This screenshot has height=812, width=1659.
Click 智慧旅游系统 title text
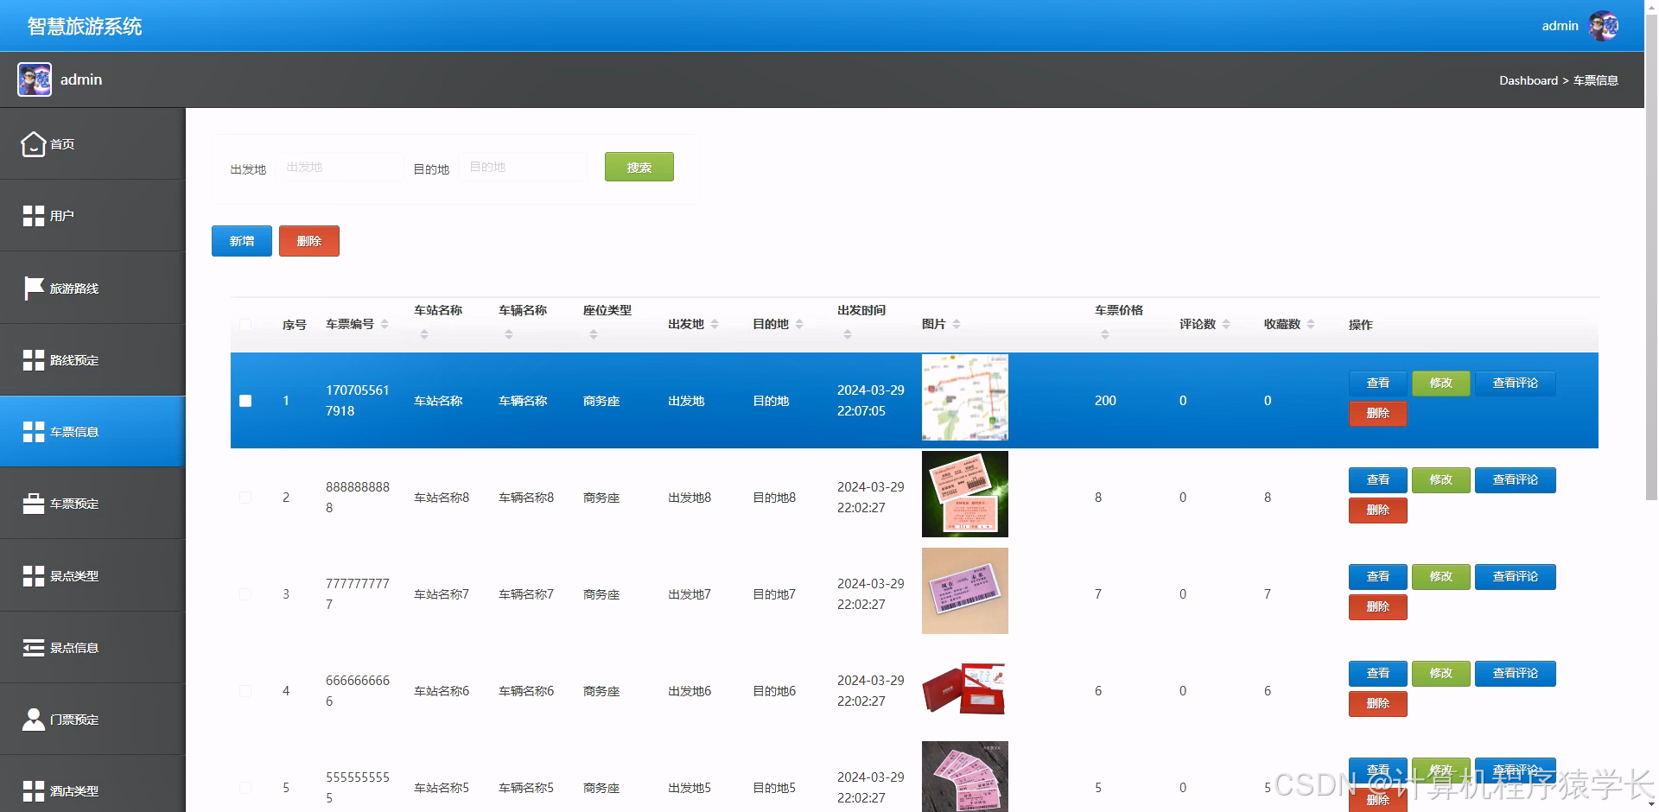tap(85, 27)
